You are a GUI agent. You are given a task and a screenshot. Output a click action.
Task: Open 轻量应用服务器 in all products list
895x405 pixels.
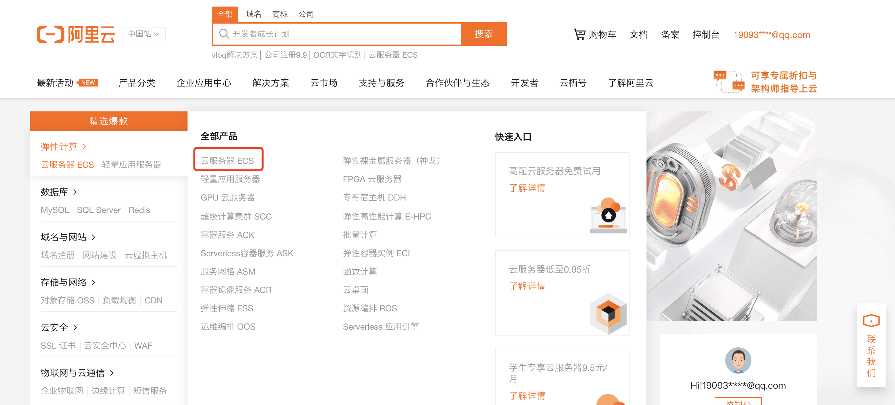pos(230,179)
